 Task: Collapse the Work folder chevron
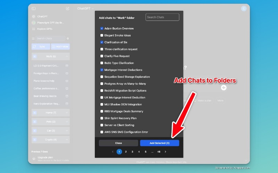[67, 56]
